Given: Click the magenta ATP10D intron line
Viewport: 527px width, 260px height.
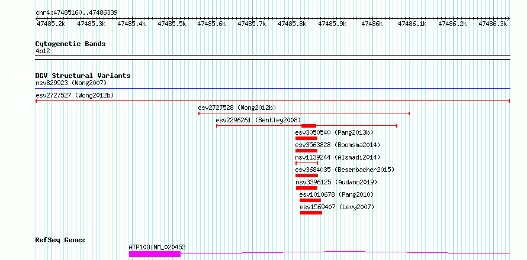Looking at the screenshot, I should tap(345, 252).
